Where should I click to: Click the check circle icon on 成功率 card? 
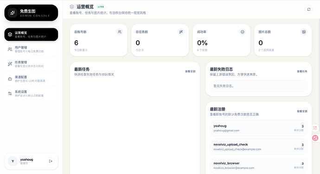click(x=243, y=32)
